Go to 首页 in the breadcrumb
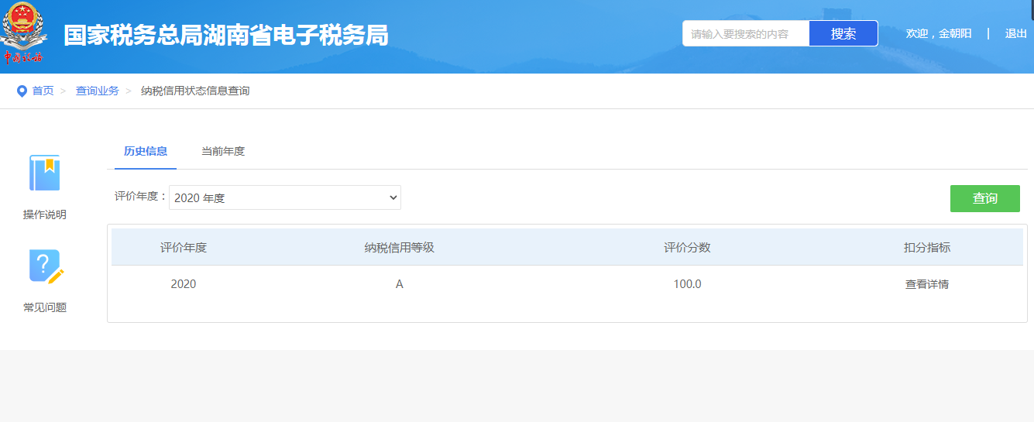Image resolution: width=1034 pixels, height=422 pixels. point(43,91)
